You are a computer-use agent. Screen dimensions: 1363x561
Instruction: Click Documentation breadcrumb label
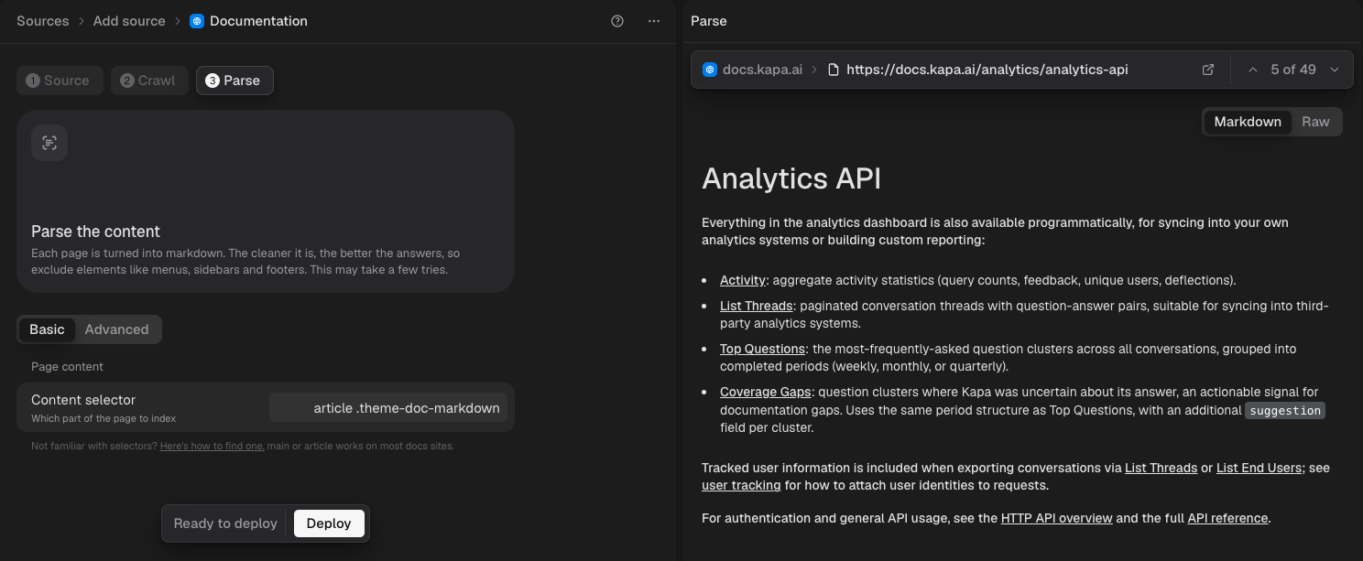coord(259,21)
